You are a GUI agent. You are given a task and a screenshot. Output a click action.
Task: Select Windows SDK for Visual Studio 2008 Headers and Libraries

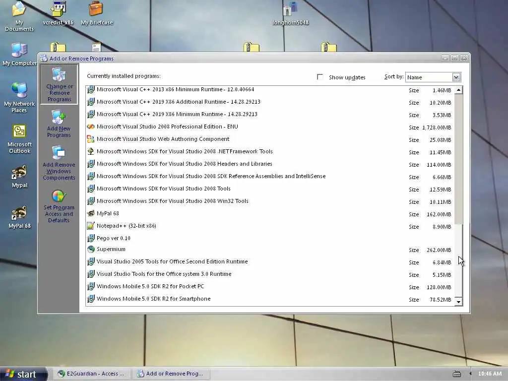pos(269,164)
